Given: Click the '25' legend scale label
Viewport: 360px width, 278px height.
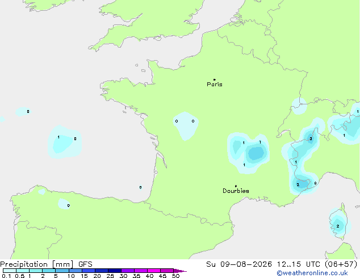Looking at the screenshot, I should pos(110,276).
